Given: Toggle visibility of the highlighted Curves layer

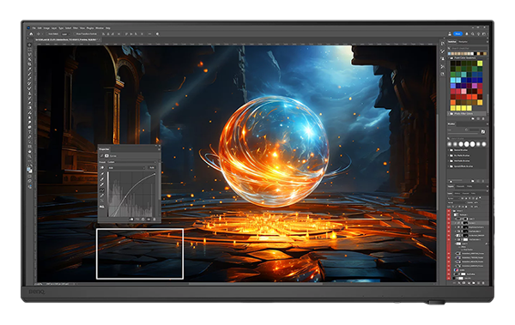Looking at the screenshot, I should point(449,223).
